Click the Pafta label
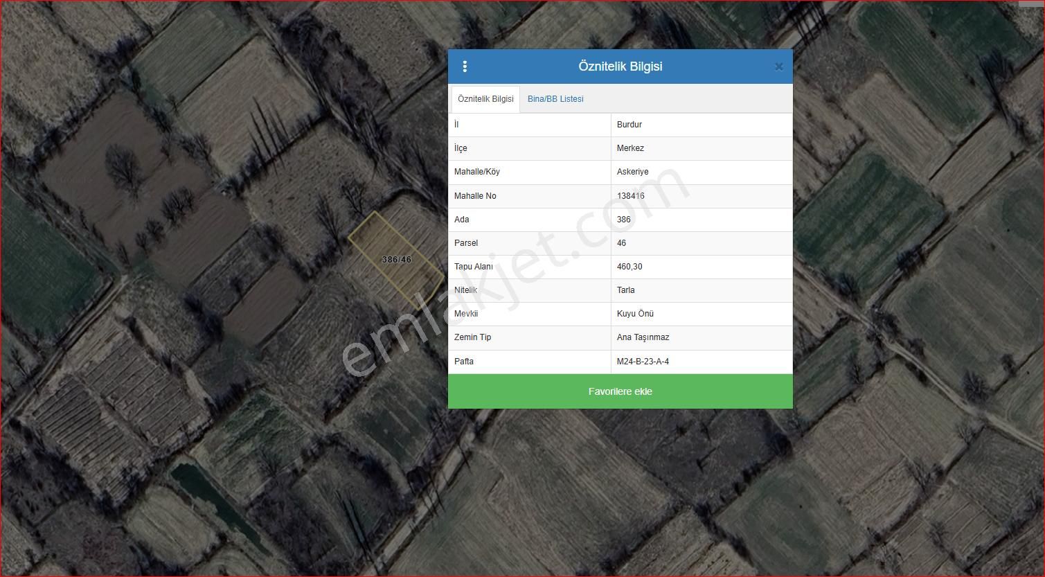The width and height of the screenshot is (1045, 577). (x=464, y=362)
